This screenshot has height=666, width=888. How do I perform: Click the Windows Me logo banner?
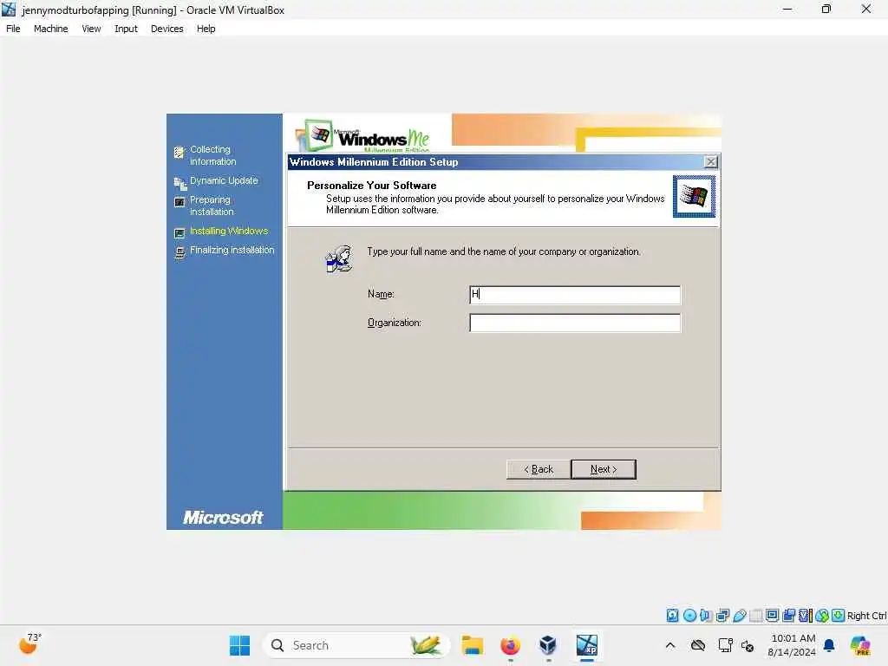(362, 136)
